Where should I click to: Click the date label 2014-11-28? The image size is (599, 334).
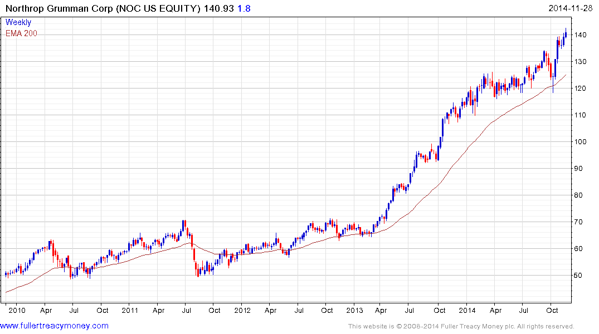click(571, 8)
